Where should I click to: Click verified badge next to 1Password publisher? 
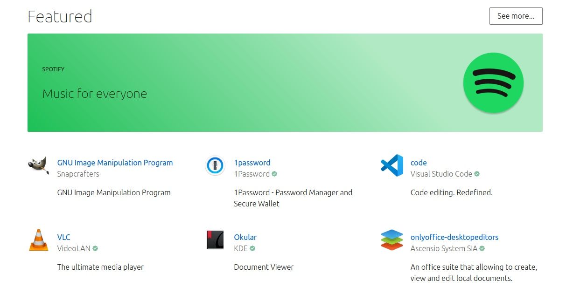coord(274,174)
